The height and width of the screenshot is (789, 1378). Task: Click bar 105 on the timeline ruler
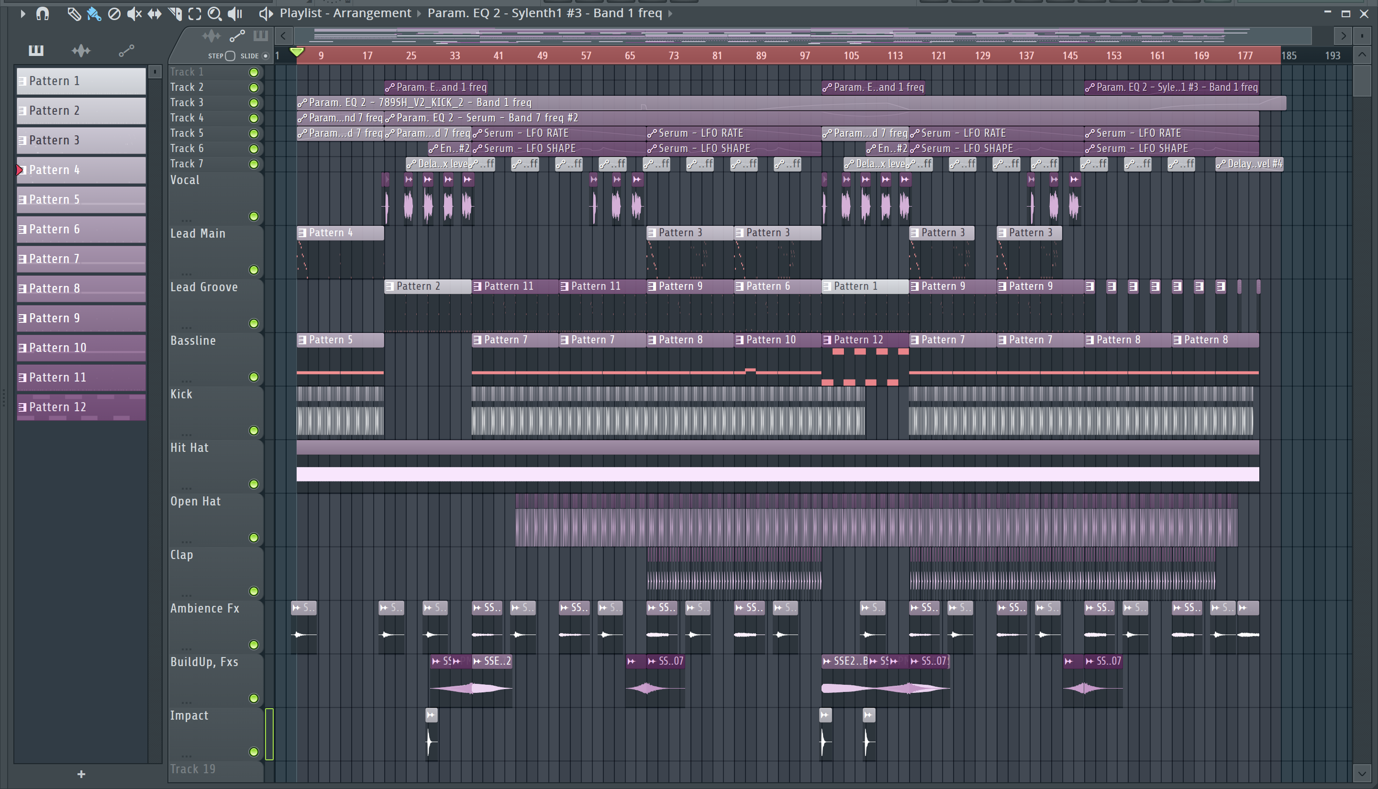(x=851, y=56)
